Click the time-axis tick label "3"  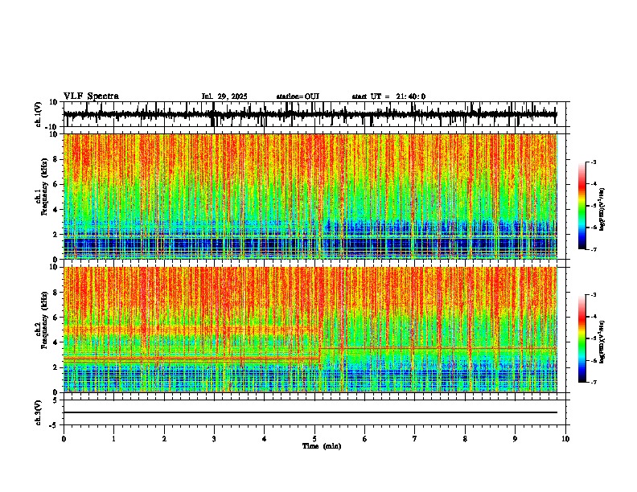(x=214, y=439)
